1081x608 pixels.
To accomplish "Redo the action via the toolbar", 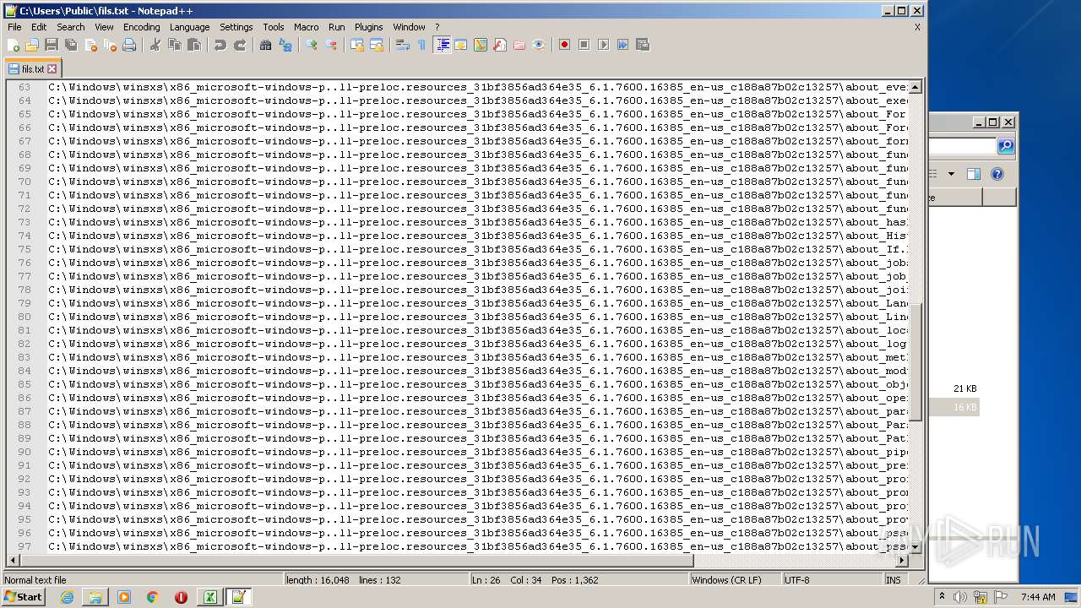I will click(x=240, y=45).
